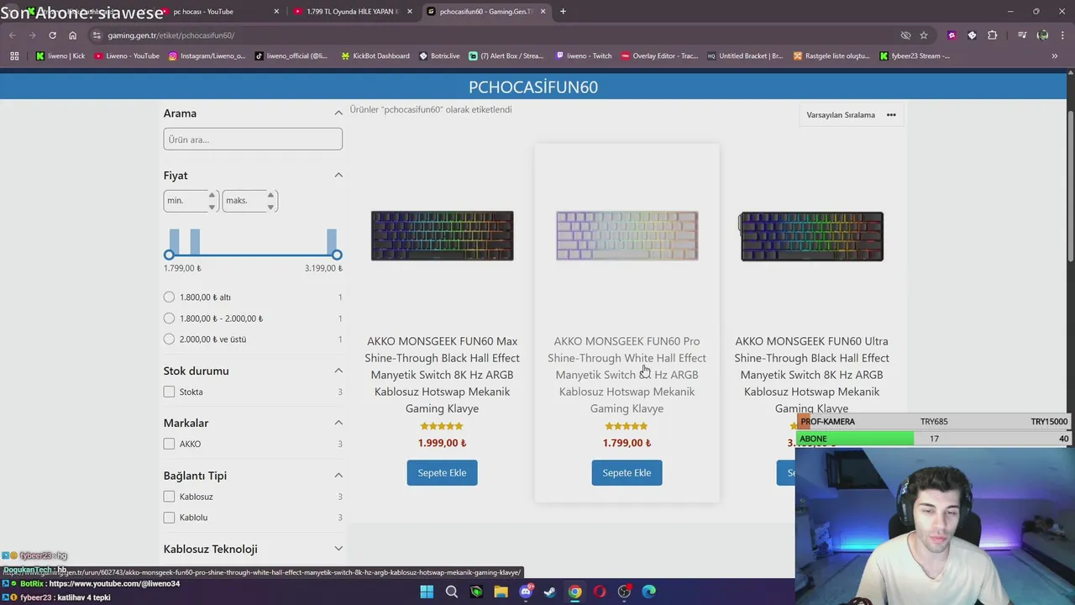Open OBS Studio from the taskbar
This screenshot has height=605, width=1075.
tap(624, 592)
